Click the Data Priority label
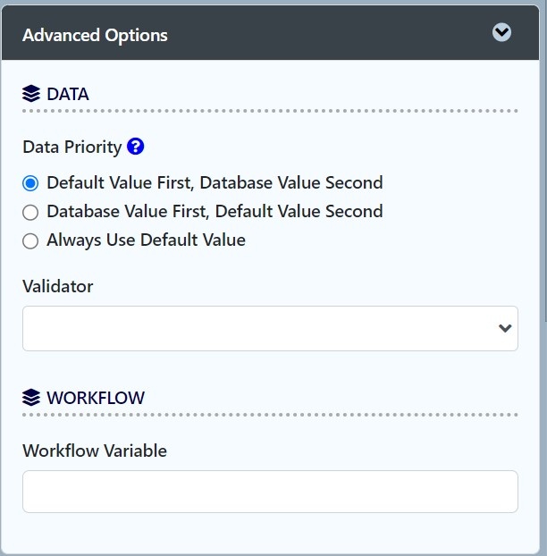 (x=72, y=147)
